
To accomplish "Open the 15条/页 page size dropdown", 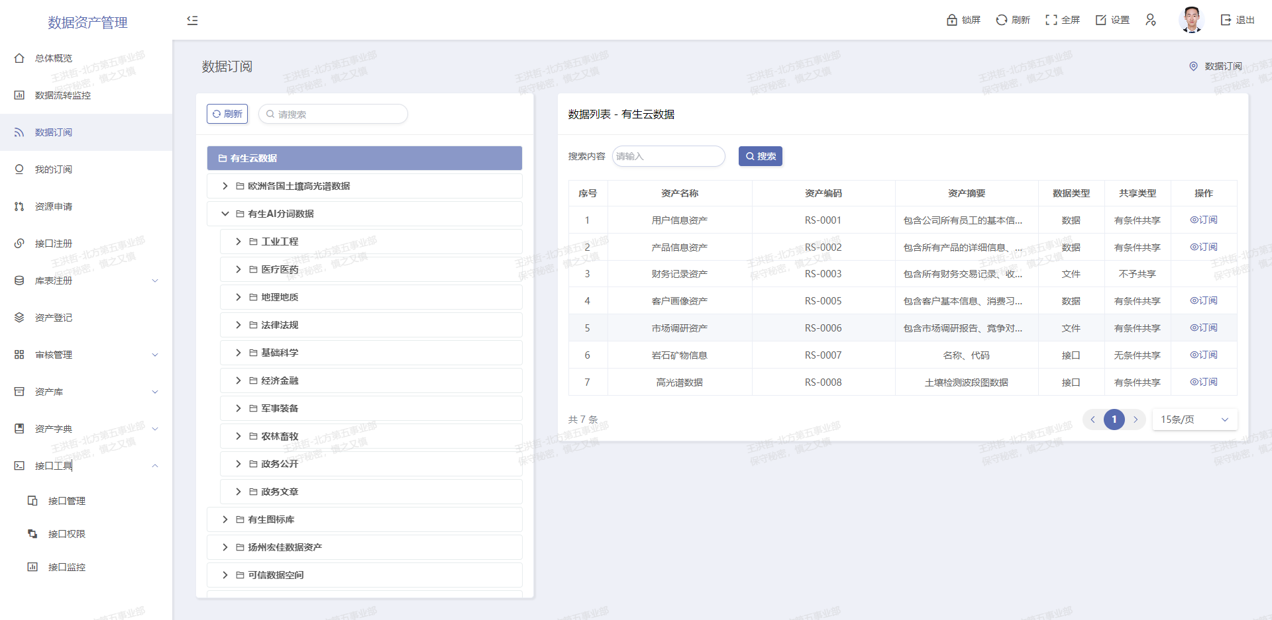I will point(1194,420).
